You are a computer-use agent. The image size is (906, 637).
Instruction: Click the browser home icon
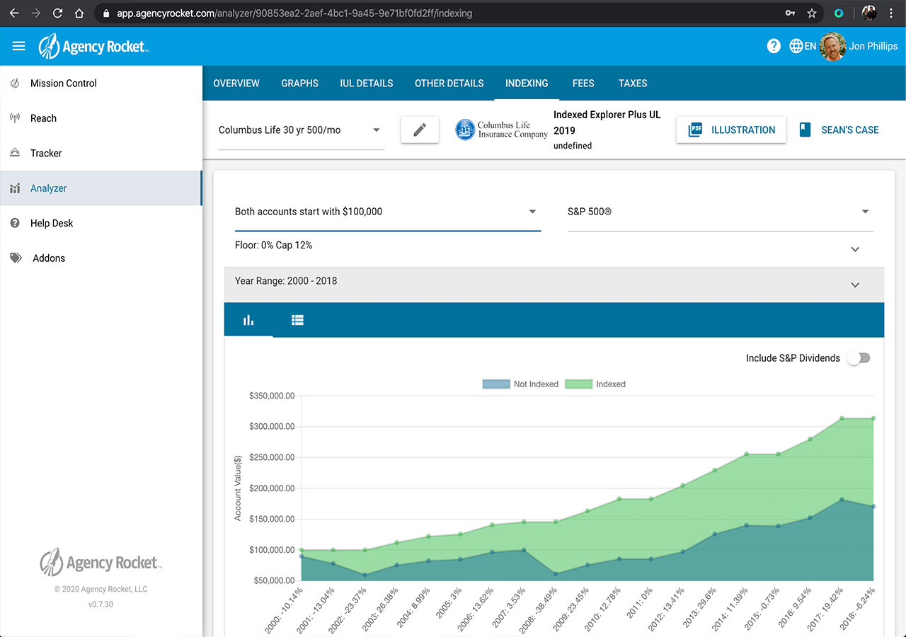[79, 13]
